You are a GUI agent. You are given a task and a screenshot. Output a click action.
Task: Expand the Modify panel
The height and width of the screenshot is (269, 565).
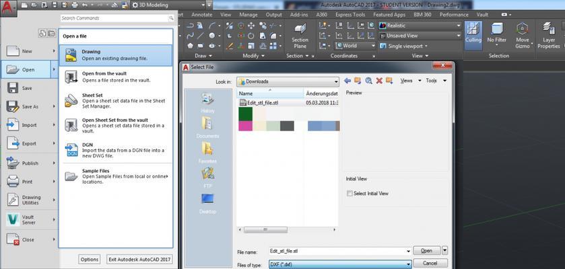[x=253, y=56]
